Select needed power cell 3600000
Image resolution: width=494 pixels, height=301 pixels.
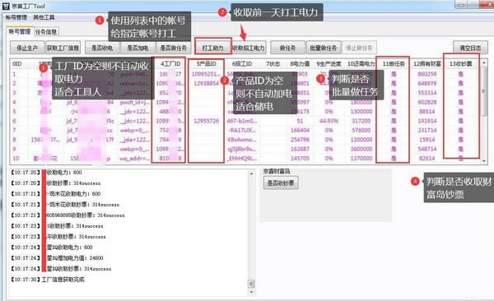click(361, 149)
